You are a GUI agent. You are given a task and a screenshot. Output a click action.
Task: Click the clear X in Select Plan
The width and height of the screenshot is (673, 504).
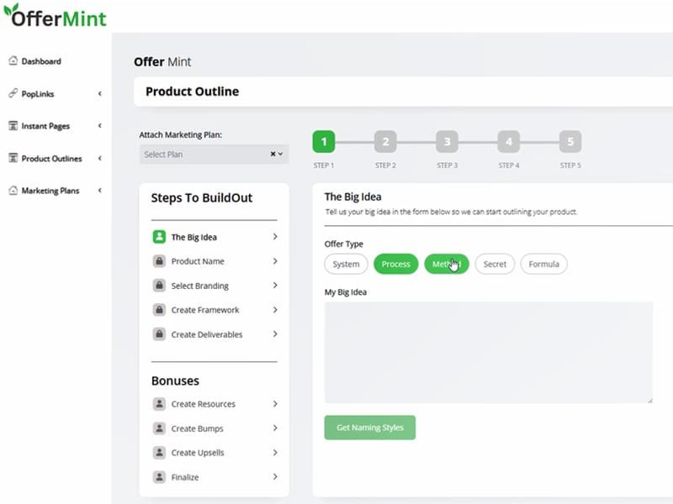click(273, 155)
